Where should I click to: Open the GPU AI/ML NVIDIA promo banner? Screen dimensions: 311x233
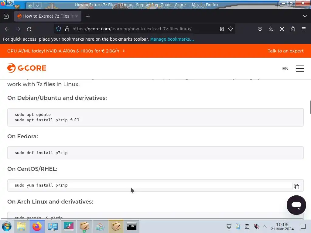pos(66,51)
